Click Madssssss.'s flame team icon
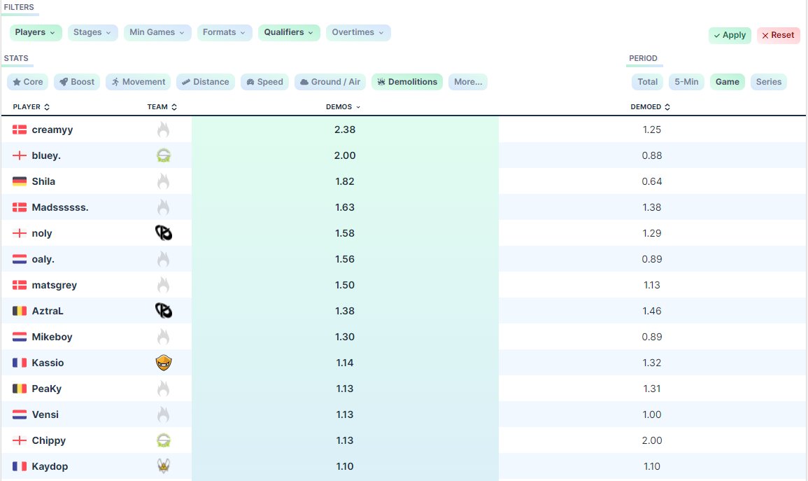The image size is (808, 481). click(x=164, y=207)
